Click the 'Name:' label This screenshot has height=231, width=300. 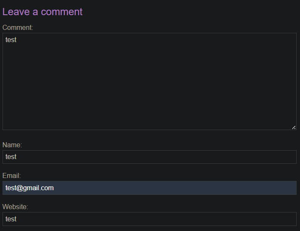(12, 145)
